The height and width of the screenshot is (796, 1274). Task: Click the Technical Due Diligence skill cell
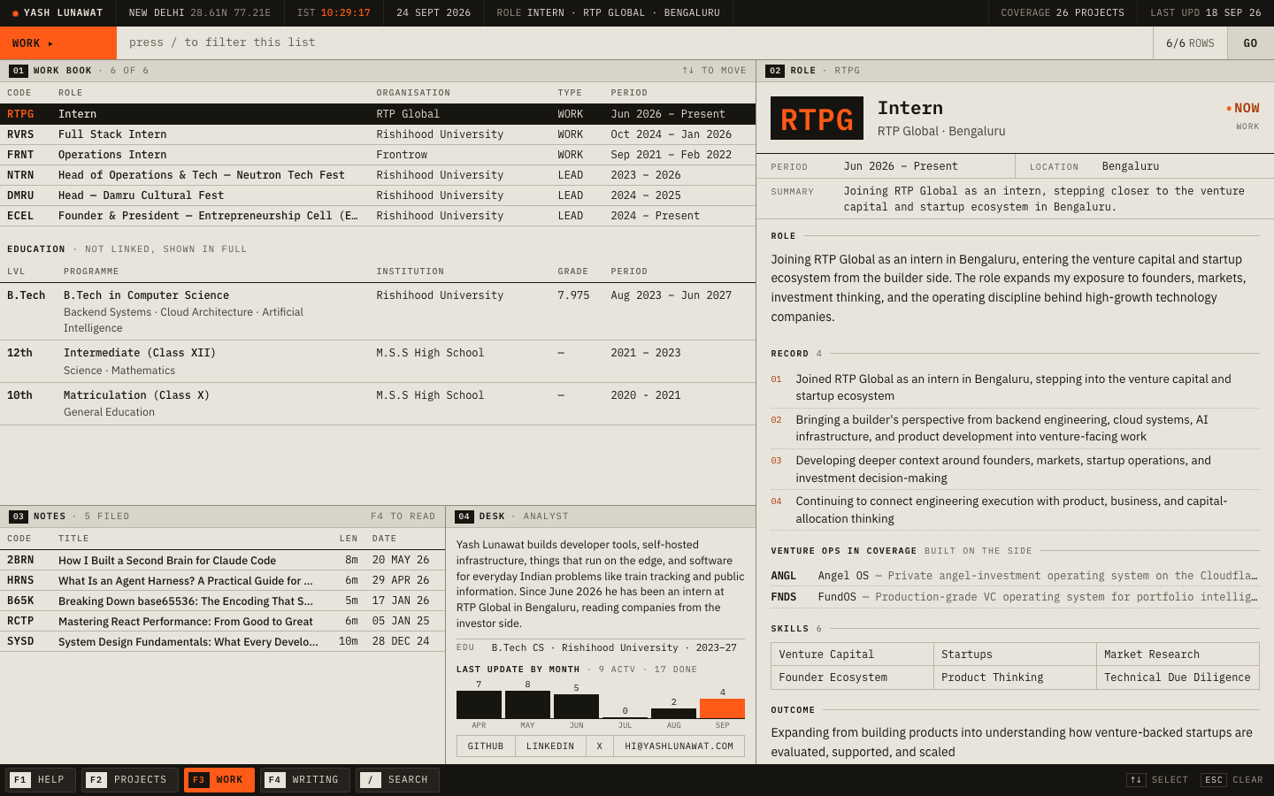1178,677
